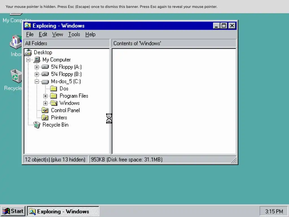Click the 'Exploring - Windows' title bar

click(x=130, y=26)
